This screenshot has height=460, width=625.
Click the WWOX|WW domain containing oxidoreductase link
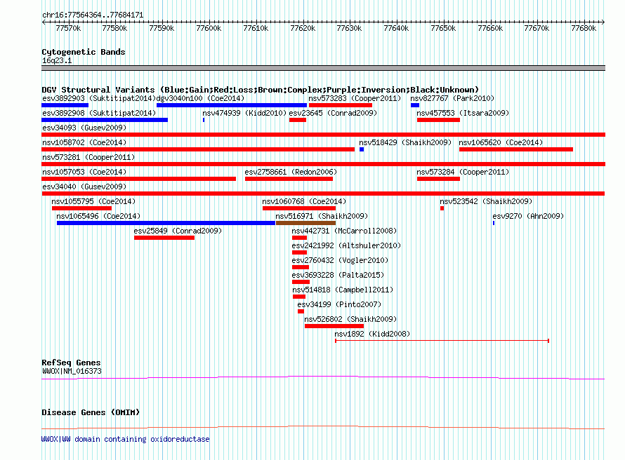tap(125, 439)
